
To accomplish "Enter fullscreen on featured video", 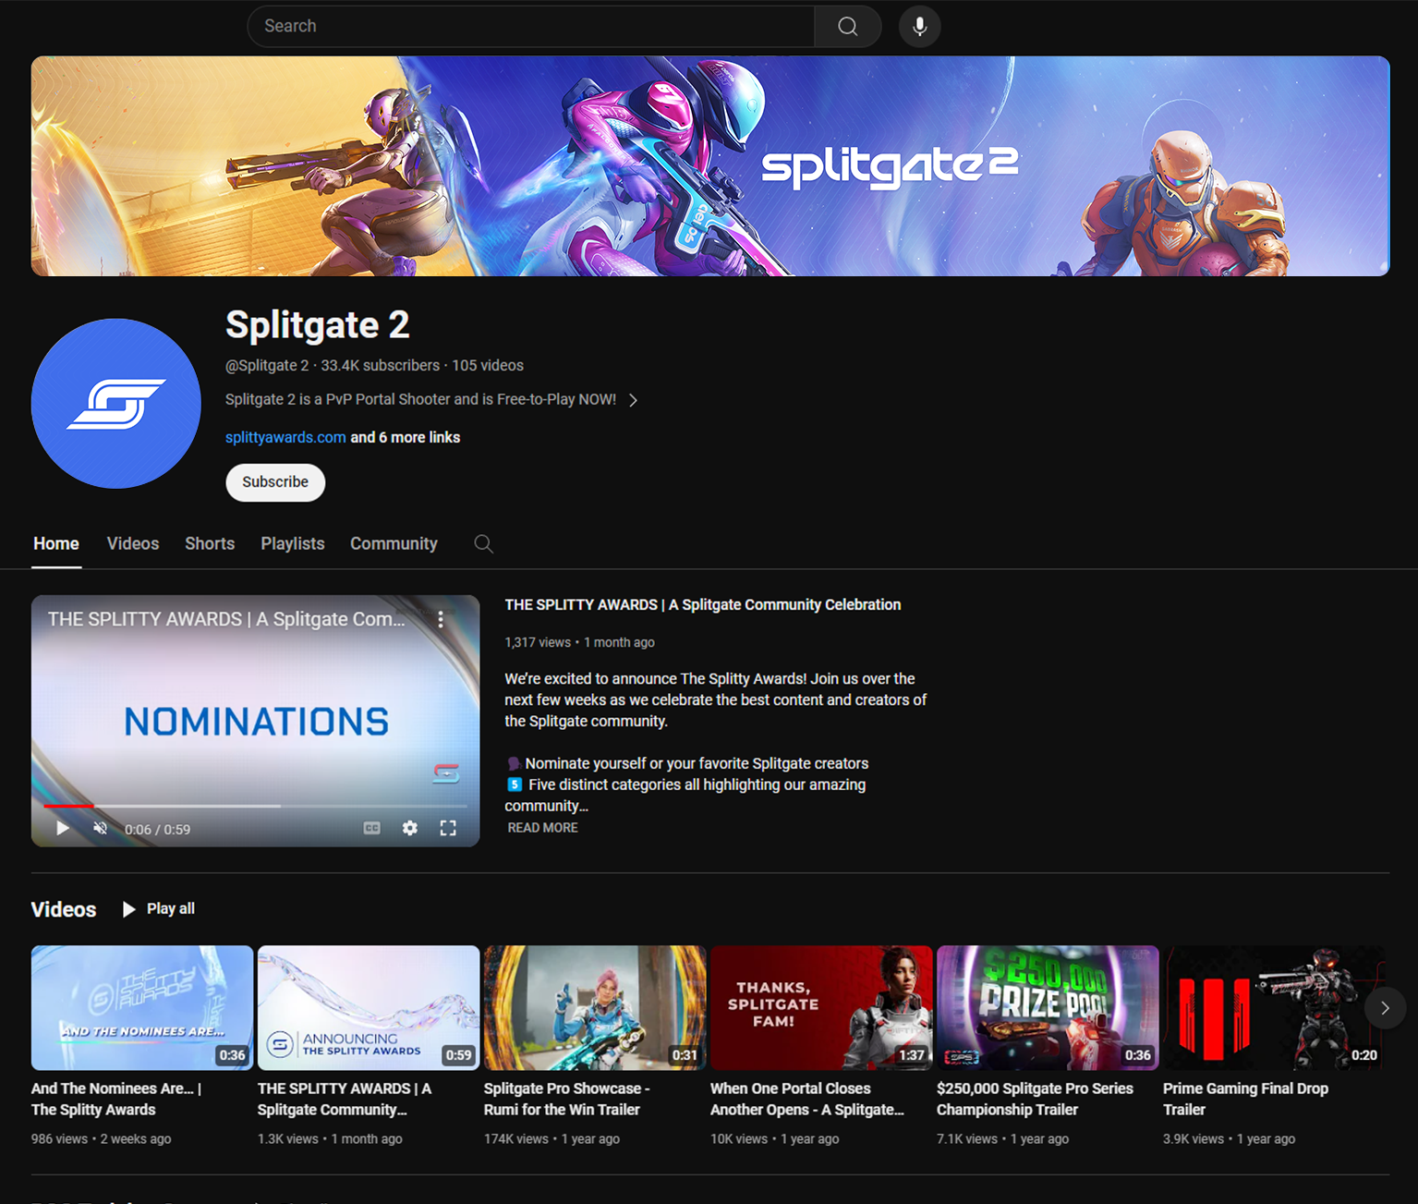I will pos(448,828).
